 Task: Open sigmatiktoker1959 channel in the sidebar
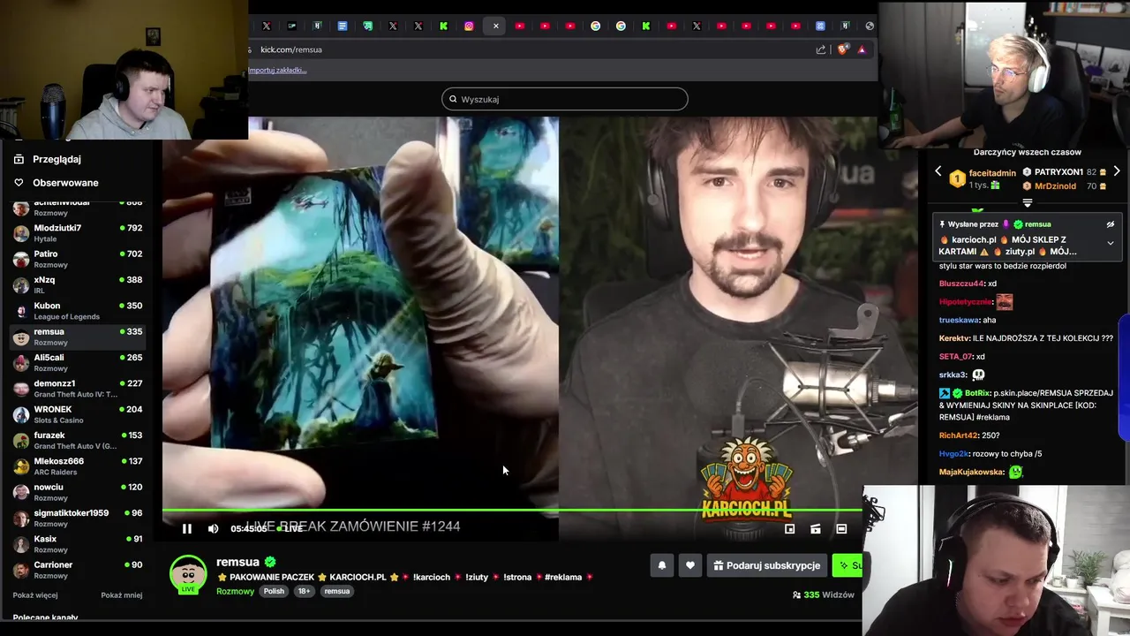pos(78,518)
